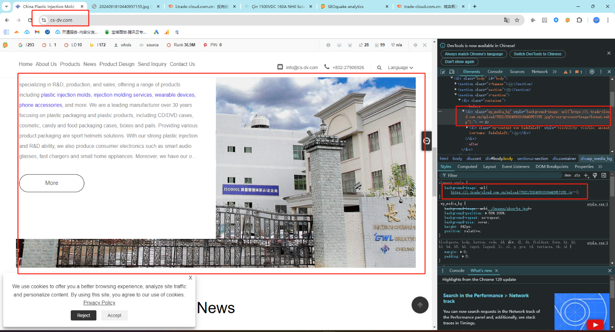
Task: Add new style rule plus icon
Action: click(586, 175)
